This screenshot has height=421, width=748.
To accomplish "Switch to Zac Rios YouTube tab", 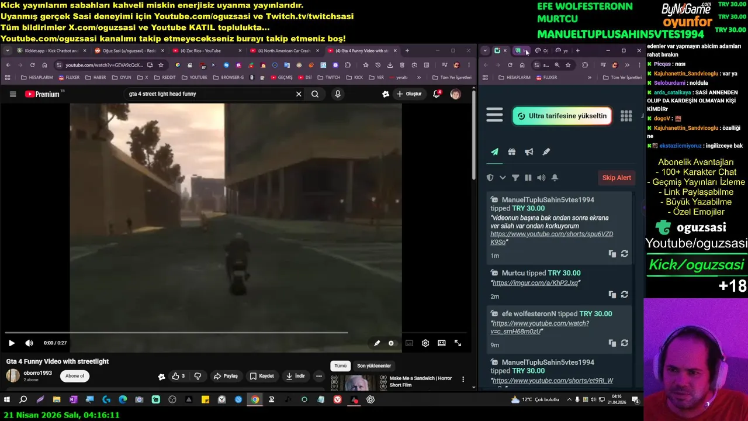I will [x=207, y=51].
